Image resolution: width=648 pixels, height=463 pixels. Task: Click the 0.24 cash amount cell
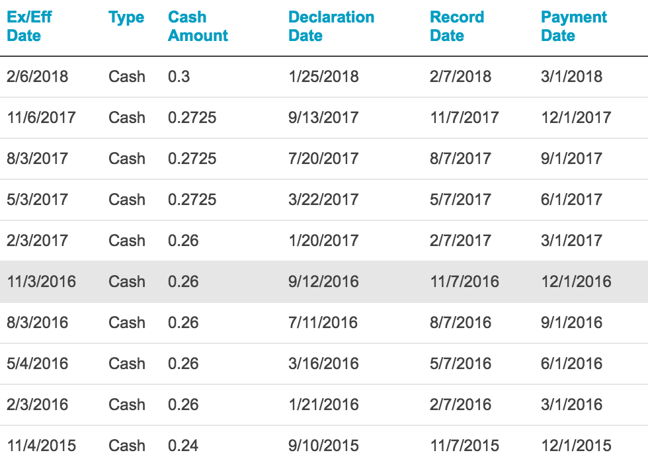pyautogui.click(x=183, y=446)
